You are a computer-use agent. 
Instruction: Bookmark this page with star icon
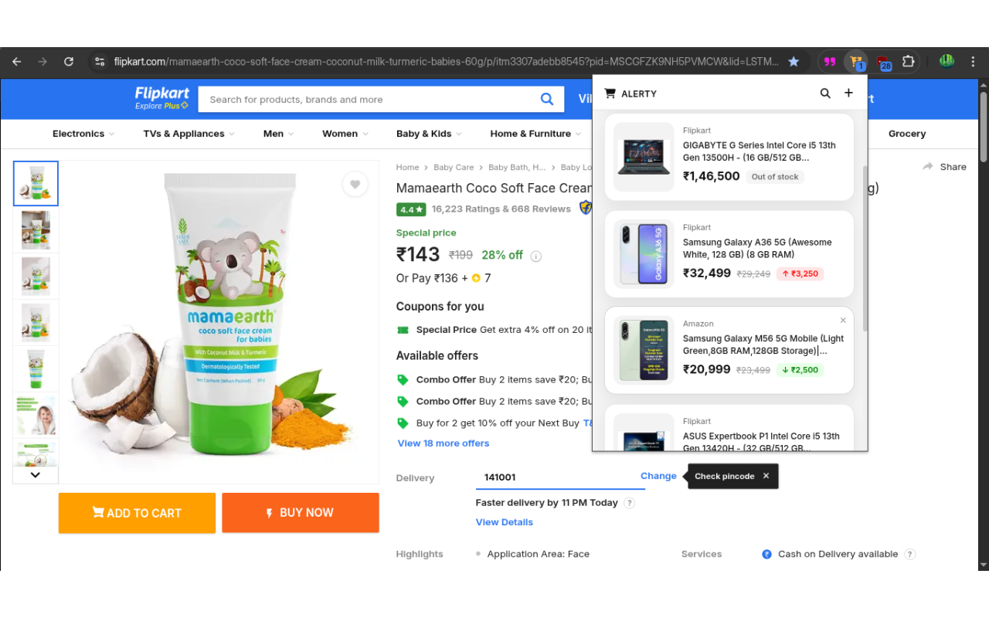click(794, 61)
